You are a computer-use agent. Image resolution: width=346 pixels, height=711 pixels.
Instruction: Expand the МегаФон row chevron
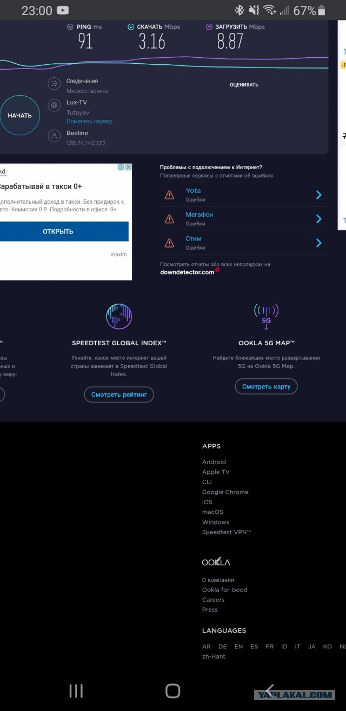[x=319, y=219]
